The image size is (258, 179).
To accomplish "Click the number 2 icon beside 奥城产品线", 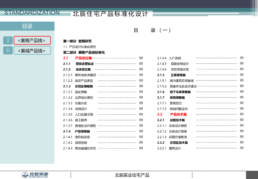I will (8, 50).
